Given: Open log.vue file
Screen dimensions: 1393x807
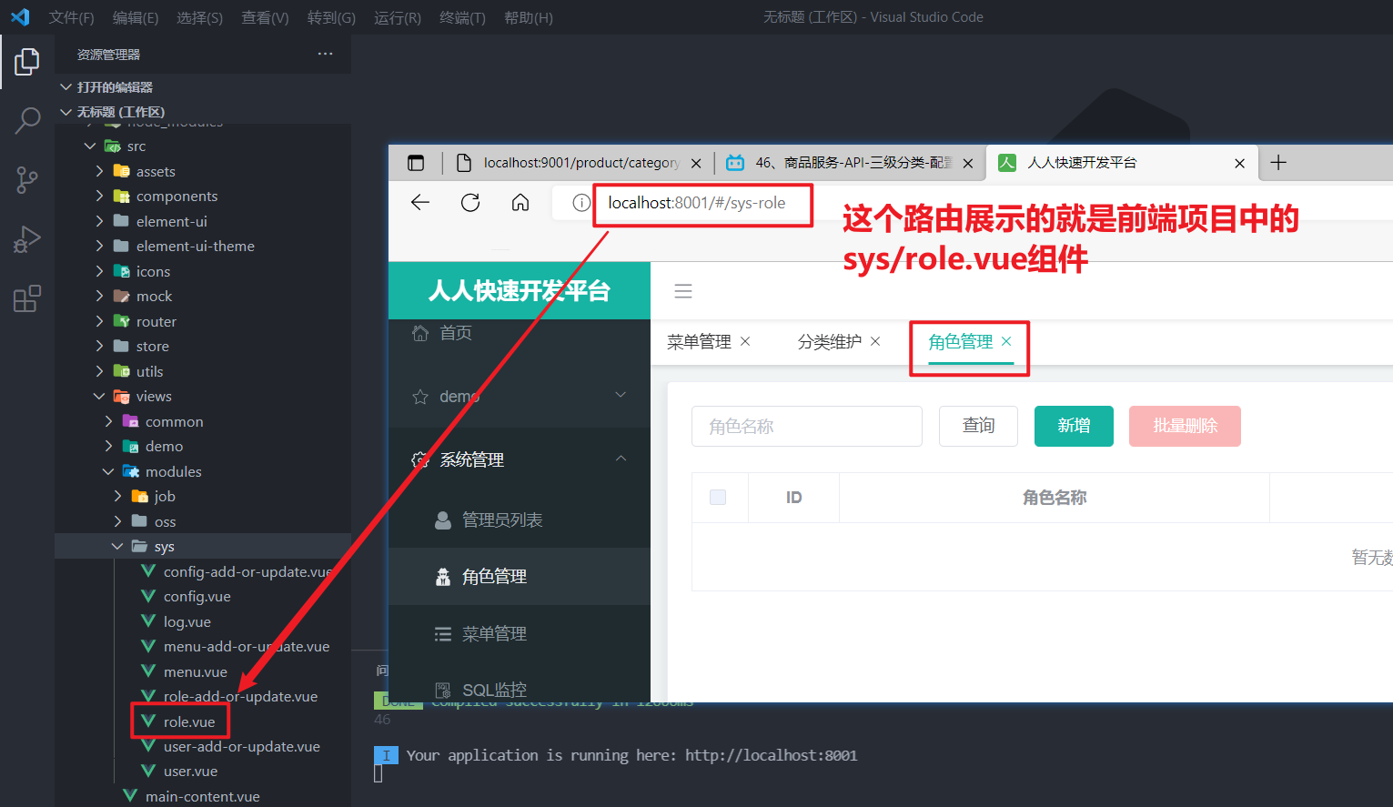Looking at the screenshot, I should pos(187,622).
